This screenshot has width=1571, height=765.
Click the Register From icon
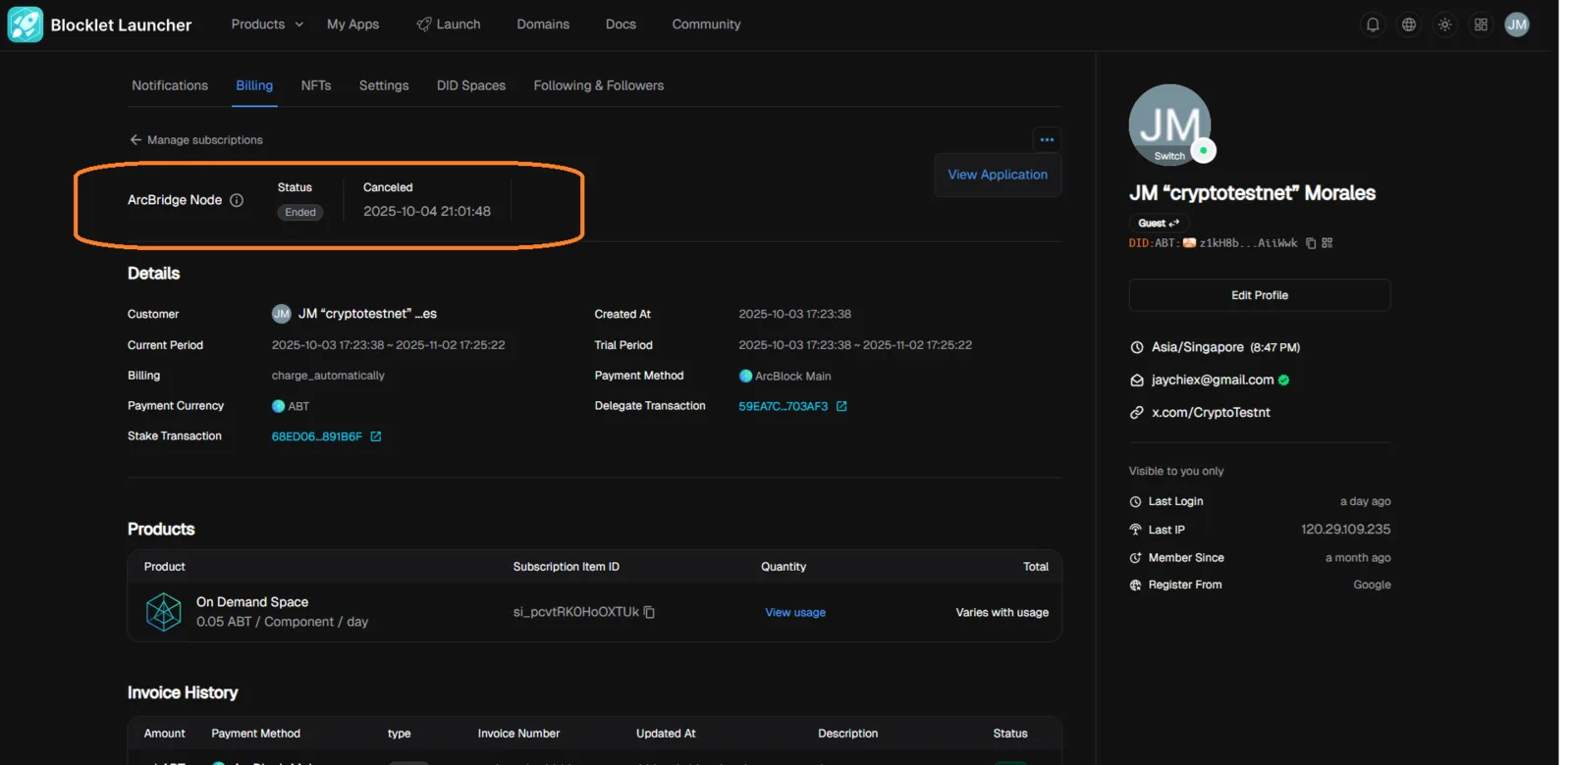1136,586
